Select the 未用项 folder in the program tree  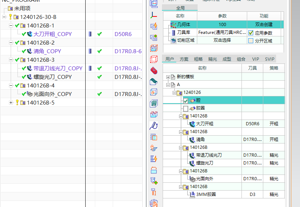tap(22, 9)
